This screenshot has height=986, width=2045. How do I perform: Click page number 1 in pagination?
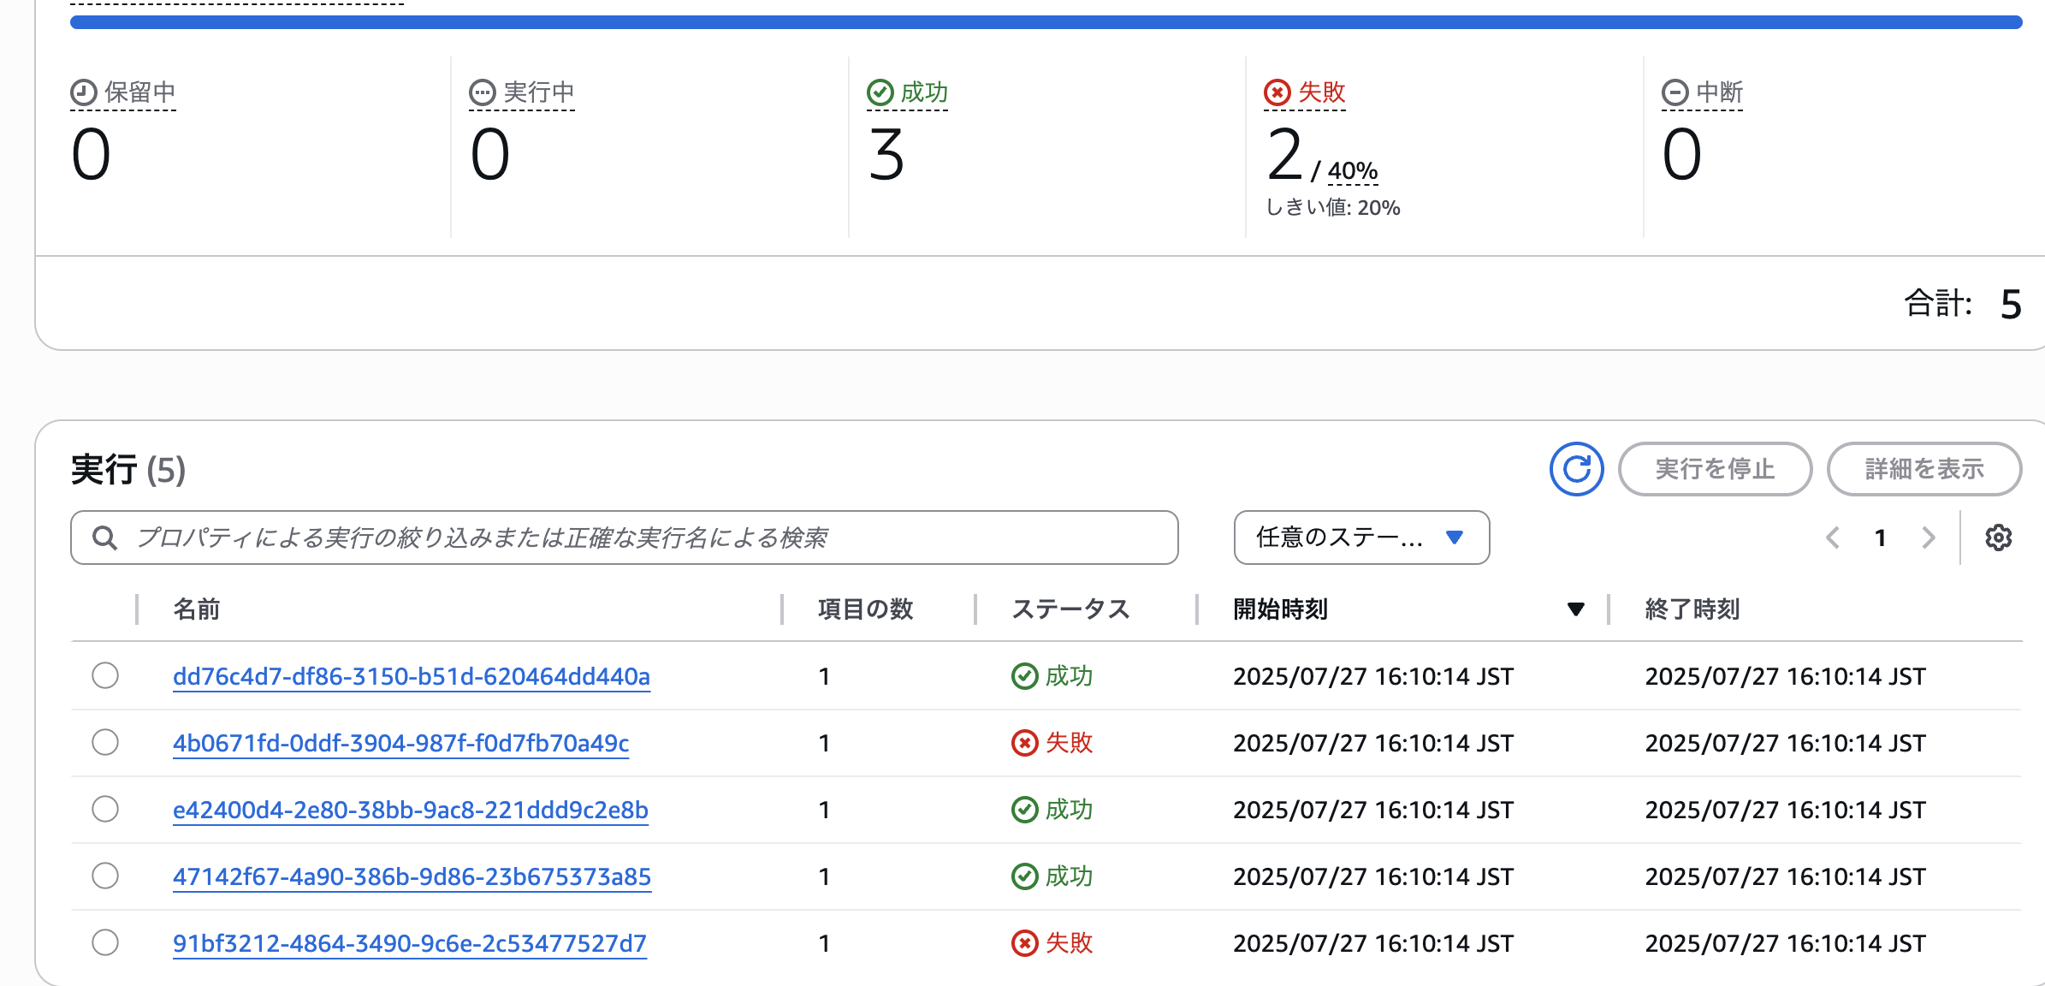[1880, 538]
